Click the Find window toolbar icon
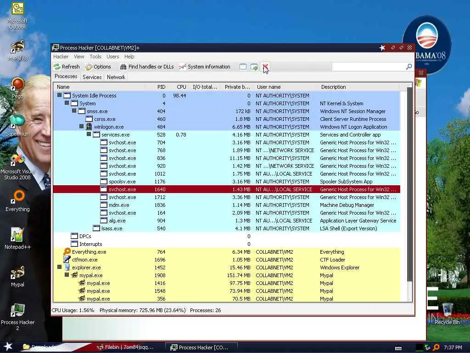Screen dimensions: 470x353 (243, 67)
